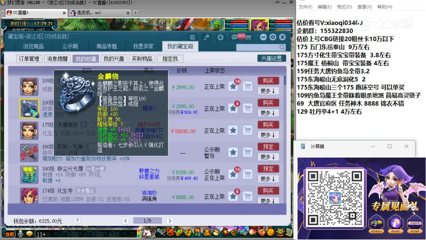This screenshot has height=240, width=426.
Task: Click 订单管理 button
Action: pyautogui.click(x=29, y=59)
